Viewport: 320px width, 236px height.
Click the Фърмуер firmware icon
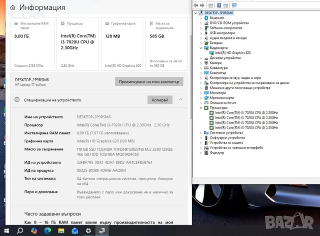[x=206, y=153]
